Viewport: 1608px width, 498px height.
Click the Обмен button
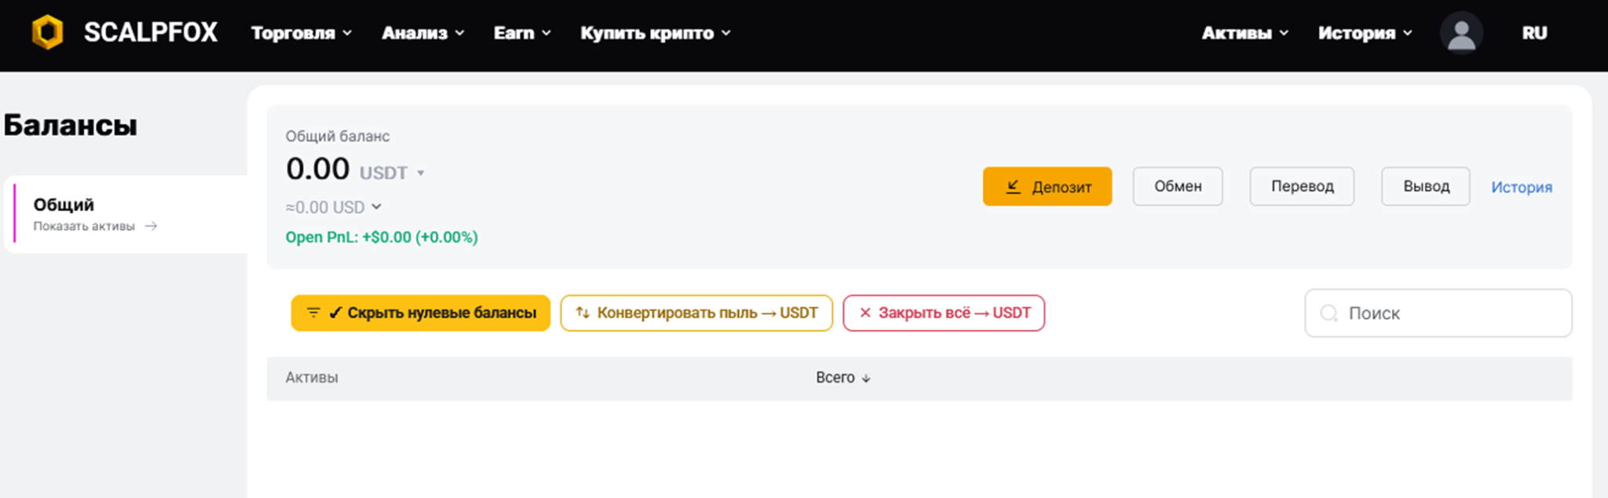click(x=1178, y=186)
